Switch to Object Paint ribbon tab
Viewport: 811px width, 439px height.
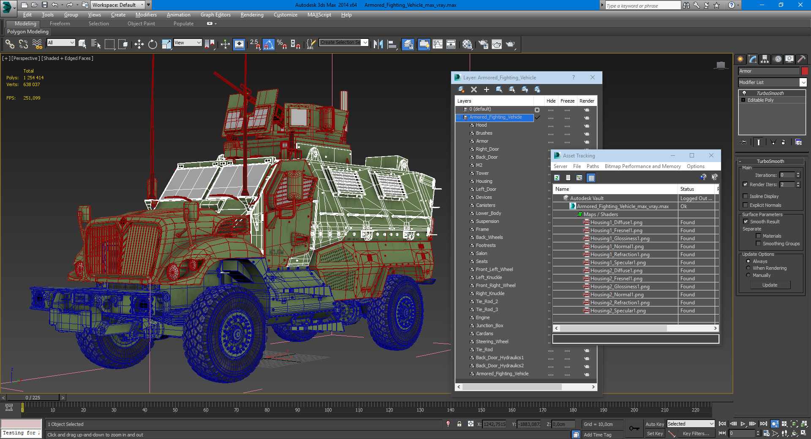pos(142,24)
